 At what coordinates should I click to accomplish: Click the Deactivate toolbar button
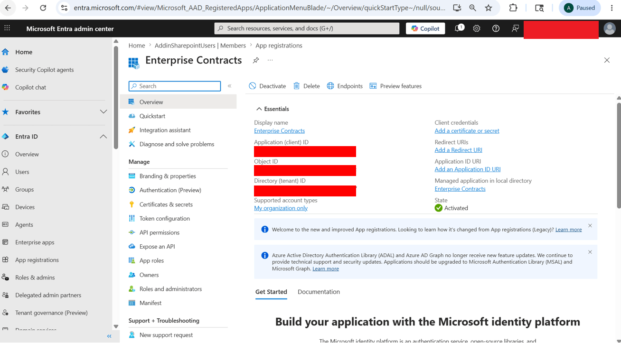tap(268, 86)
